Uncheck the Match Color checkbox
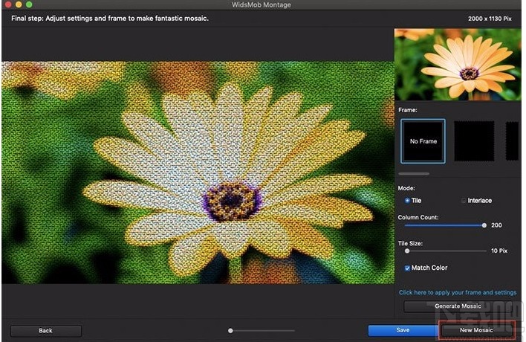Image resolution: width=526 pixels, height=342 pixels. [407, 268]
